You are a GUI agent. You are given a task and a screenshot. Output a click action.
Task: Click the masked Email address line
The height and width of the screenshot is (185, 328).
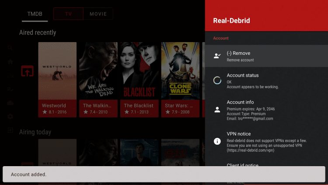pyautogui.click(x=250, y=118)
